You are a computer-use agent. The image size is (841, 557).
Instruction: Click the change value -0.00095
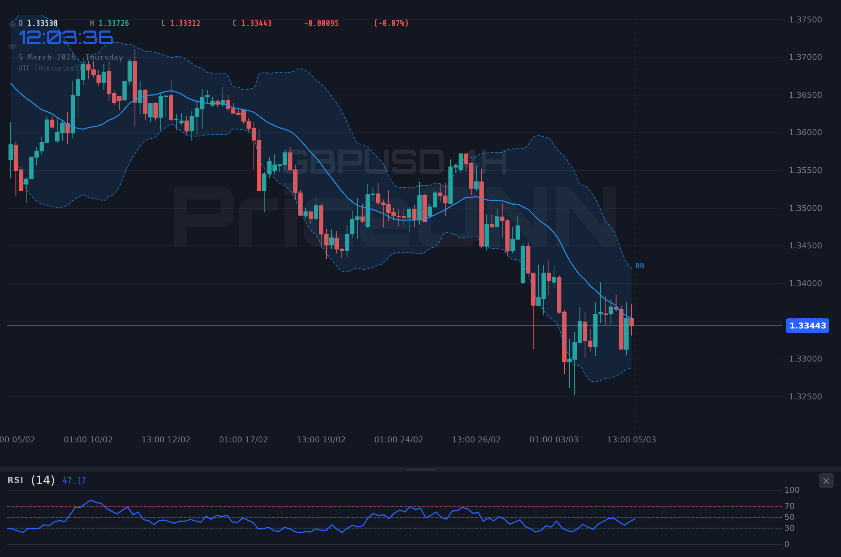321,23
